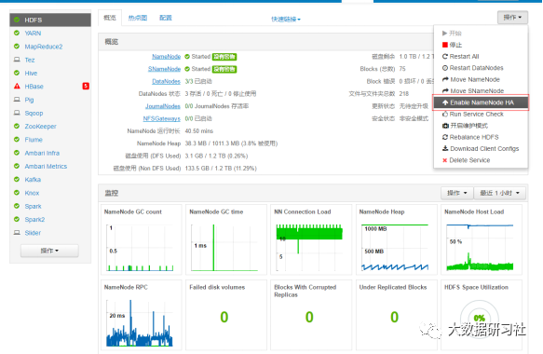543x354 pixels.
Task: Choose Rebalance HDFS from the menu
Action: point(481,137)
